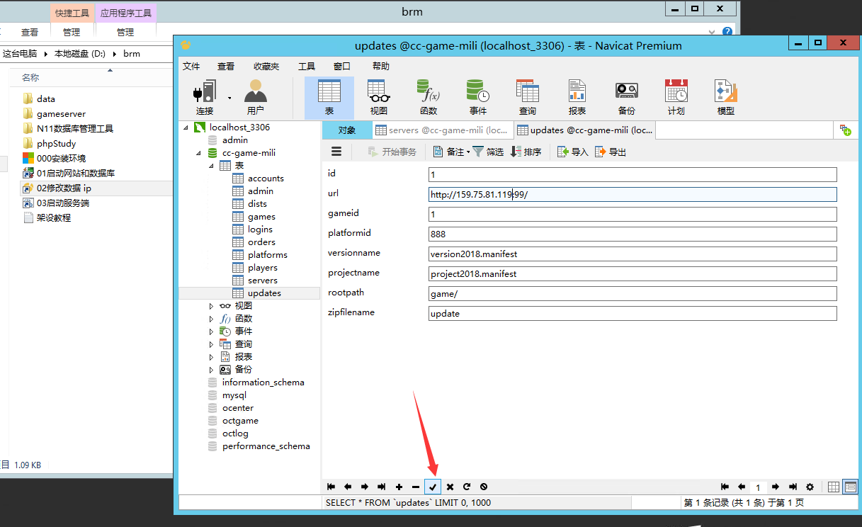
Task: Open page settings gear icon
Action: coord(810,487)
